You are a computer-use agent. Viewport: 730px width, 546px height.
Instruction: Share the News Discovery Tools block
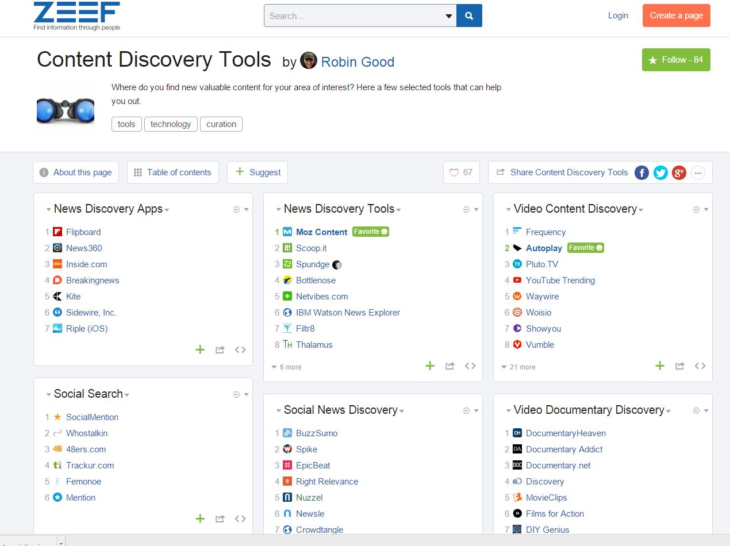click(449, 366)
